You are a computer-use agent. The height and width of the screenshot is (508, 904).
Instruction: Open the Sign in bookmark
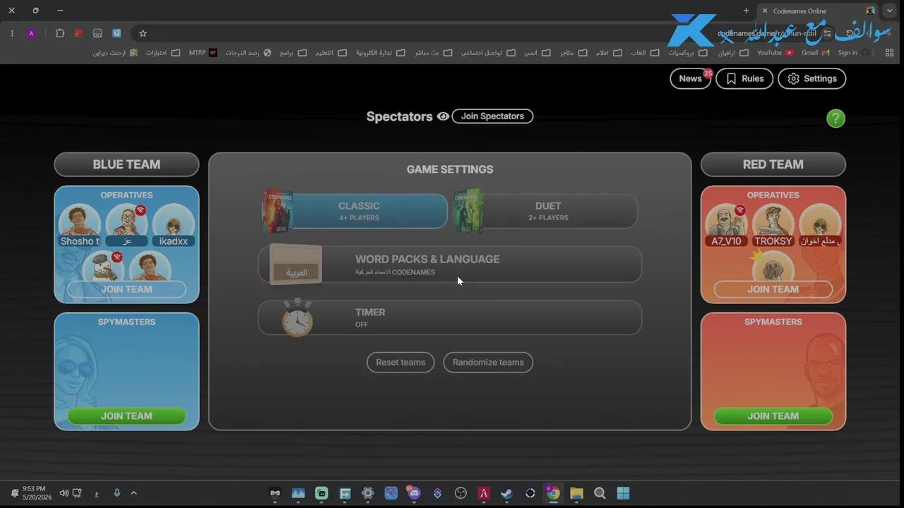pyautogui.click(x=852, y=53)
